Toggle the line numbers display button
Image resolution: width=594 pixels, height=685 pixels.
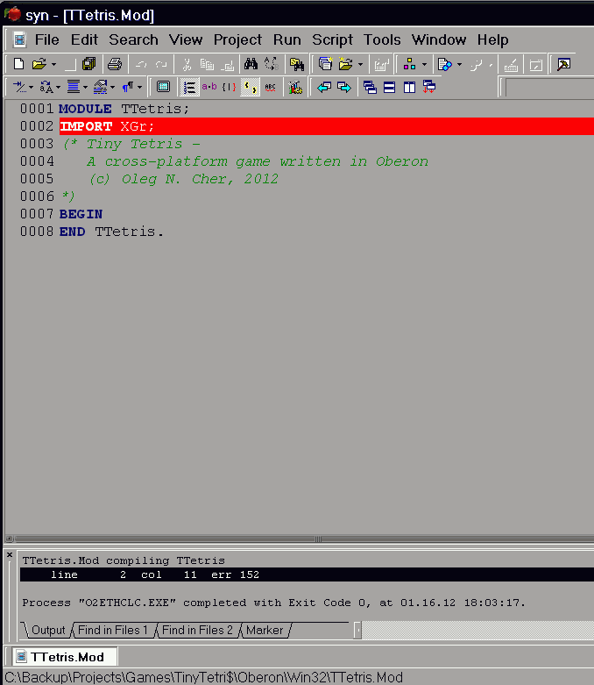[188, 87]
